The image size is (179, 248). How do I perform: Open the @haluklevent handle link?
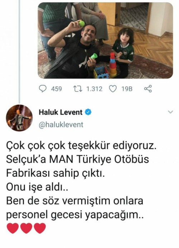(x=61, y=125)
